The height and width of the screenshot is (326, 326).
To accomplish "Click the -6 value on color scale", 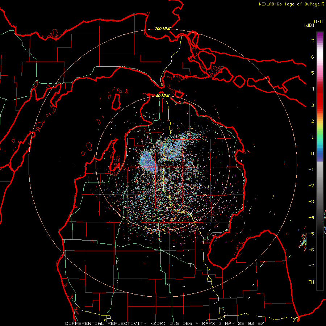I will (x=311, y=250).
